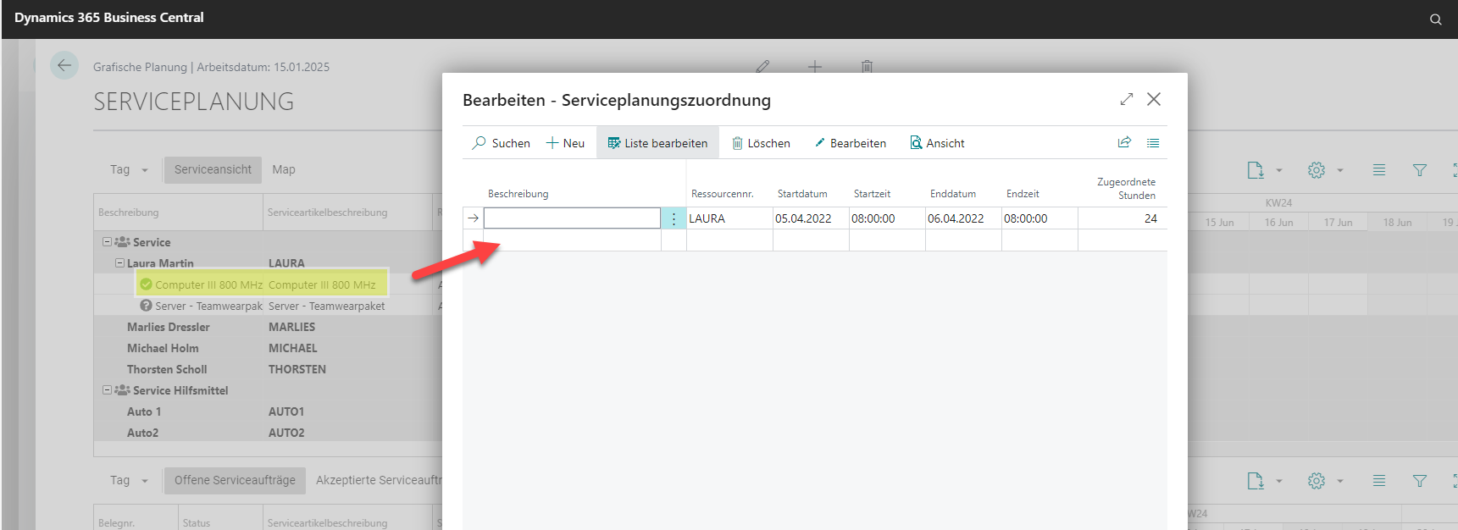Click the trash icon on Serviceplanung page header
The image size is (1458, 530).
867,66
